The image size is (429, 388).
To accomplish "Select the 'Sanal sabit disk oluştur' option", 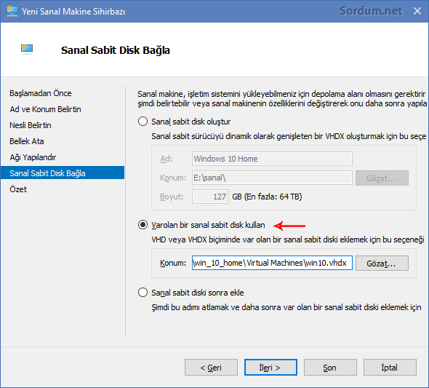I will 143,122.
